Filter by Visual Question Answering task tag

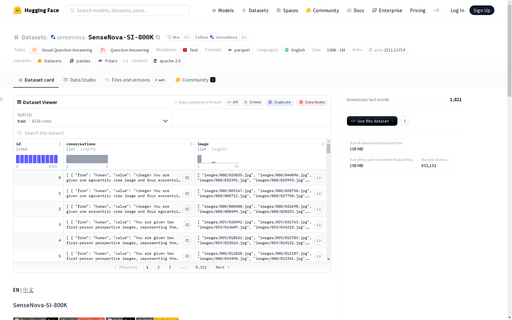(x=62, y=50)
